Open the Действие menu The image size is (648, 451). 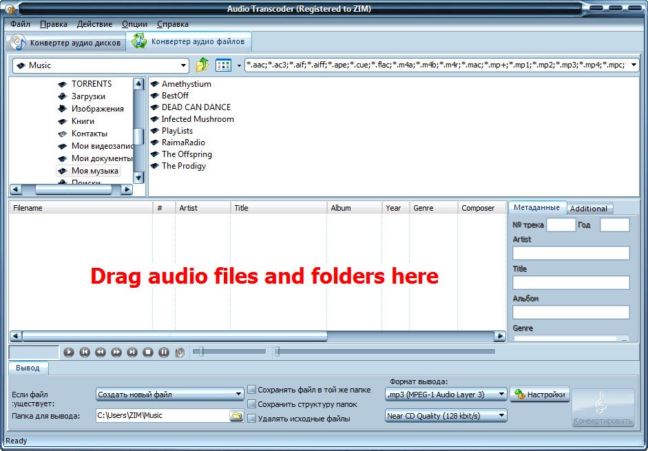click(x=94, y=24)
